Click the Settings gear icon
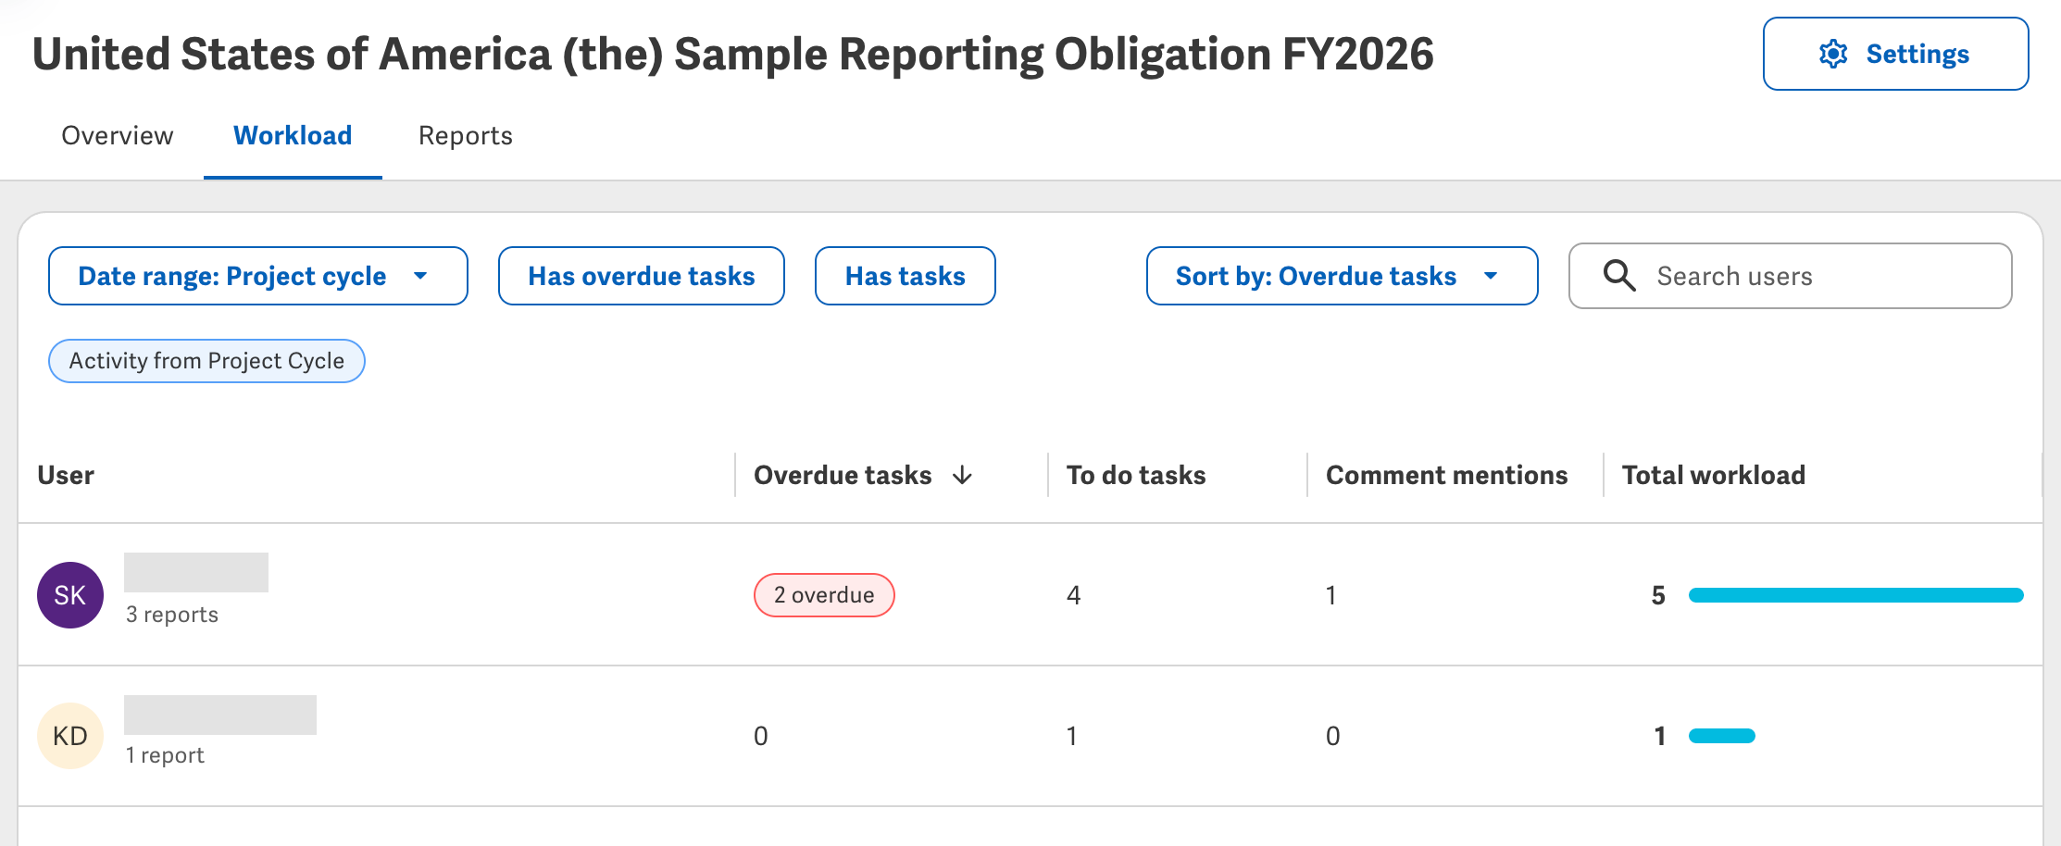 click(x=1832, y=55)
